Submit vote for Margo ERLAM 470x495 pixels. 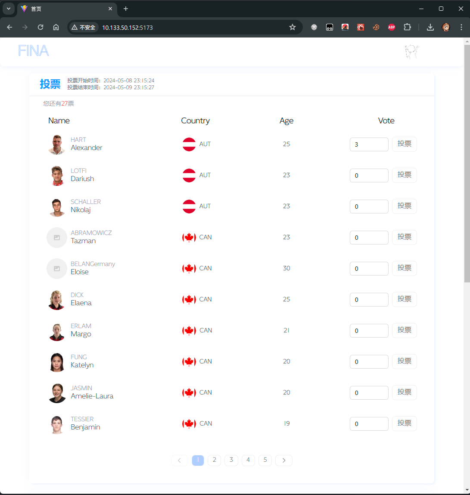click(404, 330)
